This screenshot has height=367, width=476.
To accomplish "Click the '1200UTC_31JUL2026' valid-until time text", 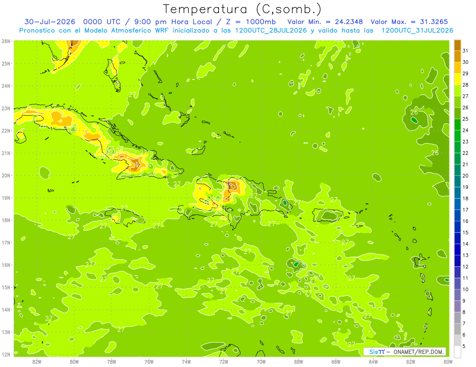I will tap(417, 30).
